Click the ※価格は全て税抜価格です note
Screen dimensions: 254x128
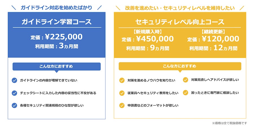pyautogui.click(x=229, y=123)
